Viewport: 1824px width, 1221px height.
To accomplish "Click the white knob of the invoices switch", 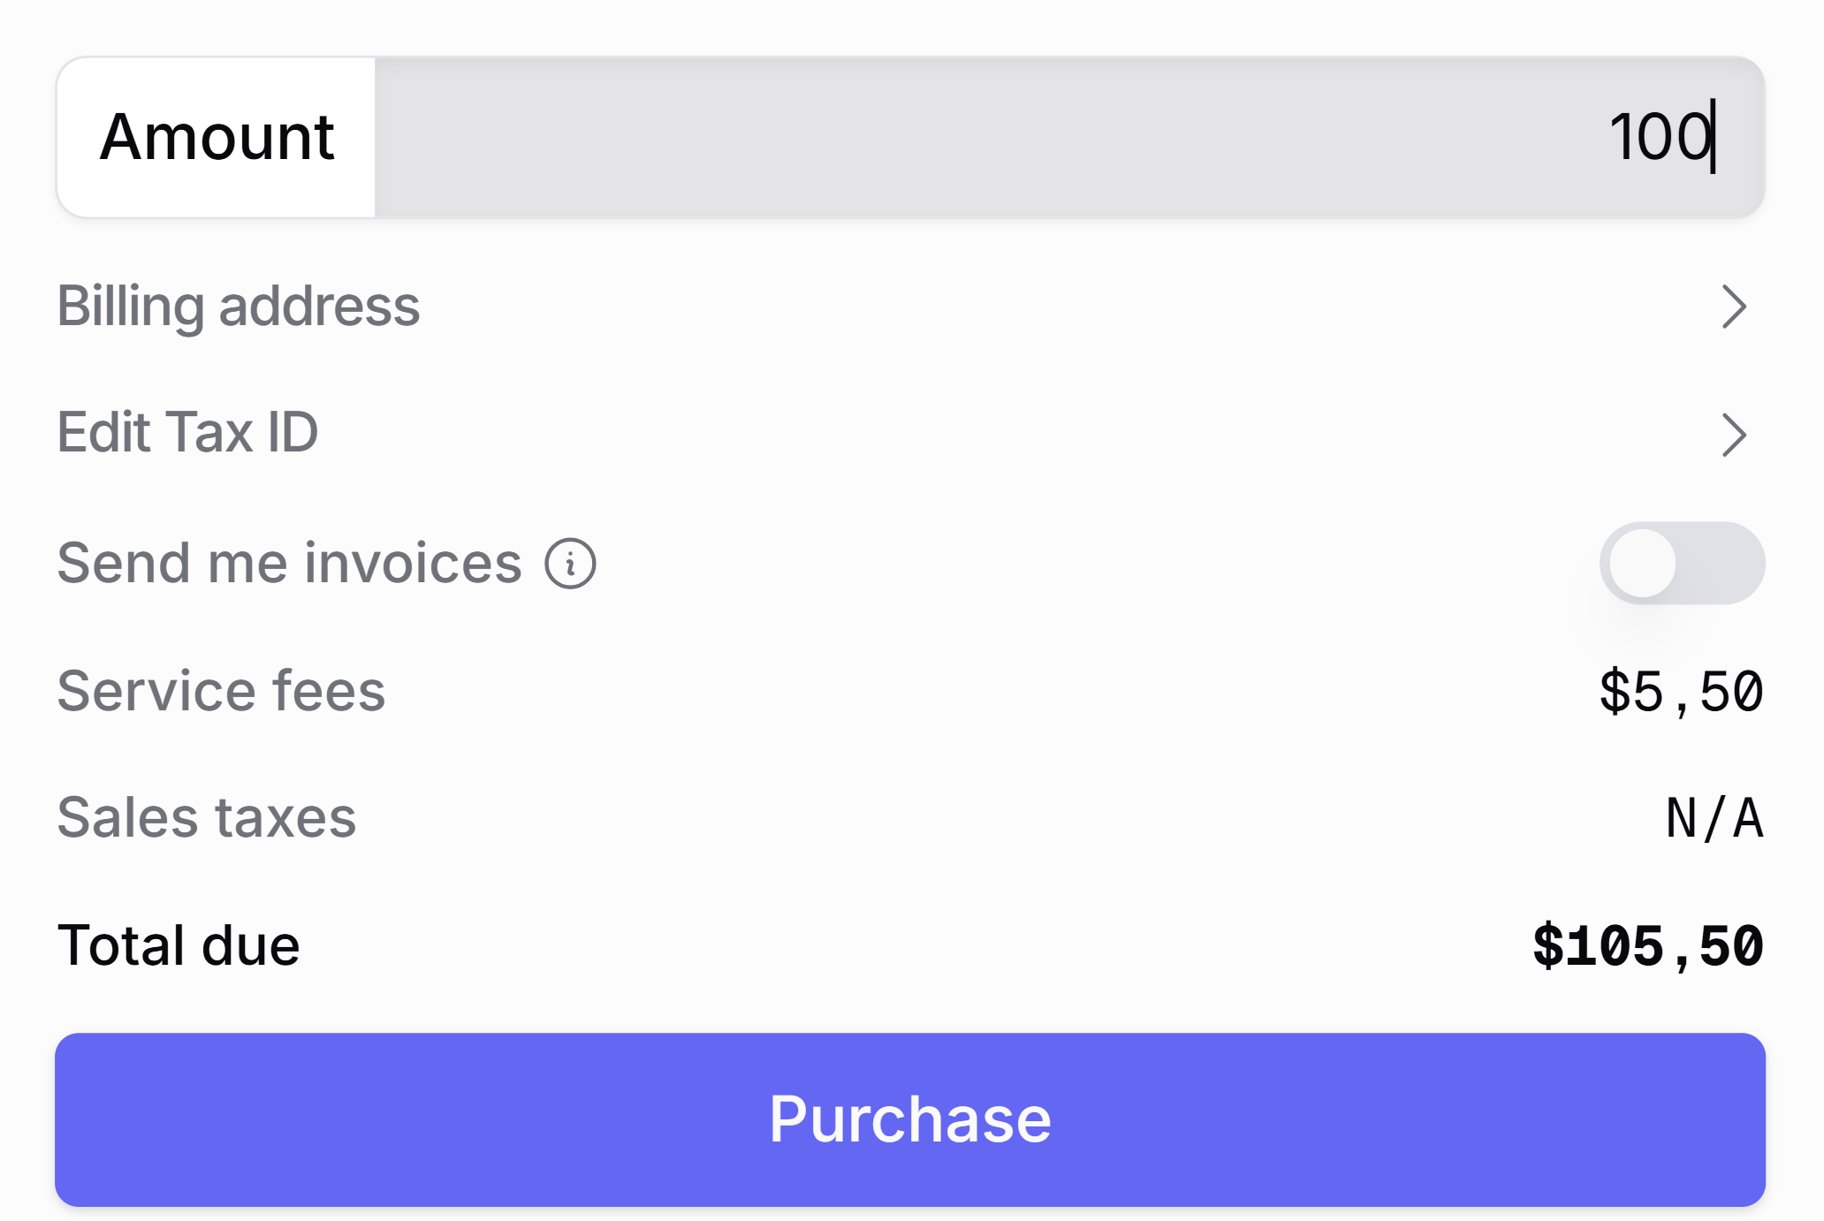I will (1643, 564).
